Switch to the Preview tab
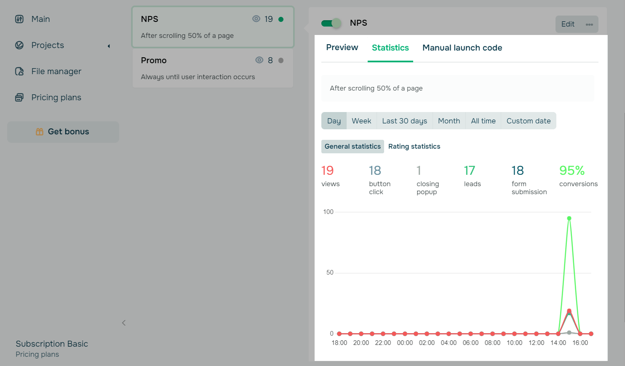The height and width of the screenshot is (366, 625). point(342,48)
